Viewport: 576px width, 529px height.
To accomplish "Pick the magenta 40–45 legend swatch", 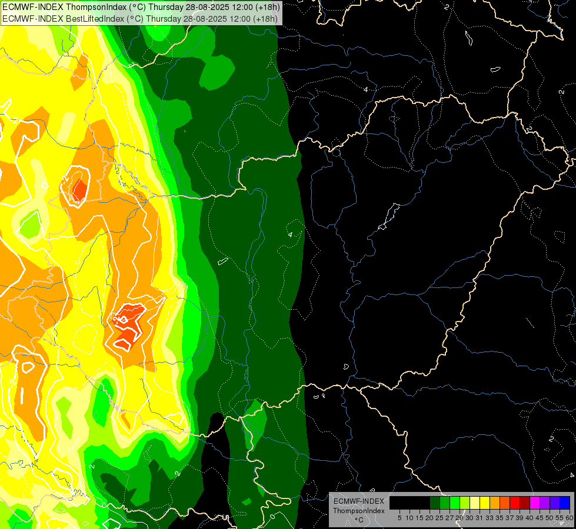I will point(535,503).
